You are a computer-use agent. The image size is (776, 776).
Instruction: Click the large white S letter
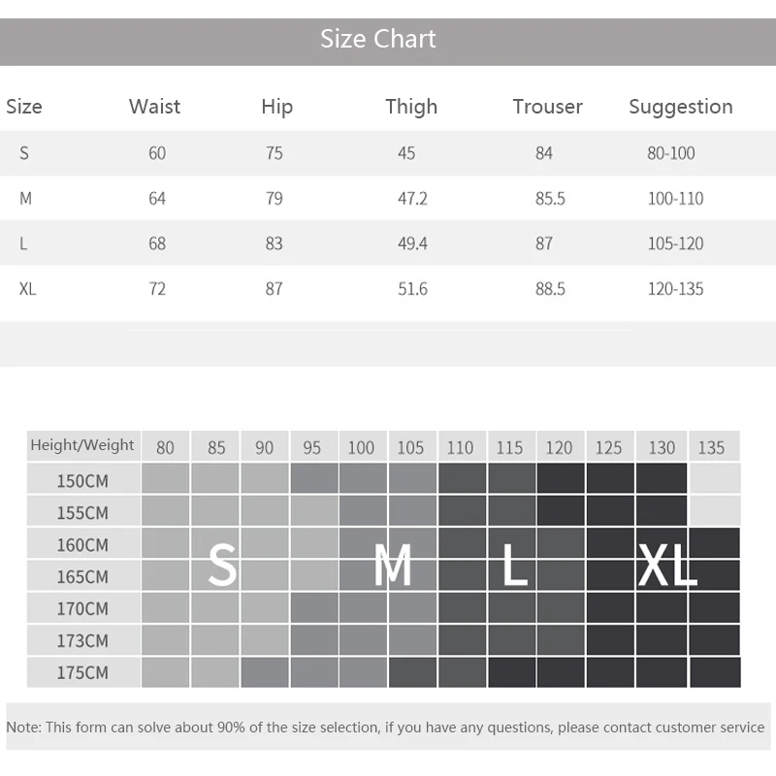(x=222, y=565)
